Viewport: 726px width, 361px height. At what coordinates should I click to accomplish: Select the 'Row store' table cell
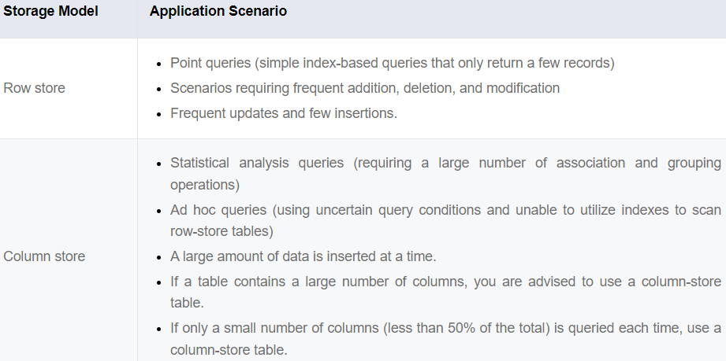point(35,88)
